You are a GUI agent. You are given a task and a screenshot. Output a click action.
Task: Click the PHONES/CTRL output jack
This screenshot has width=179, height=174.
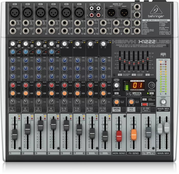pyautogui.click(x=137, y=15)
